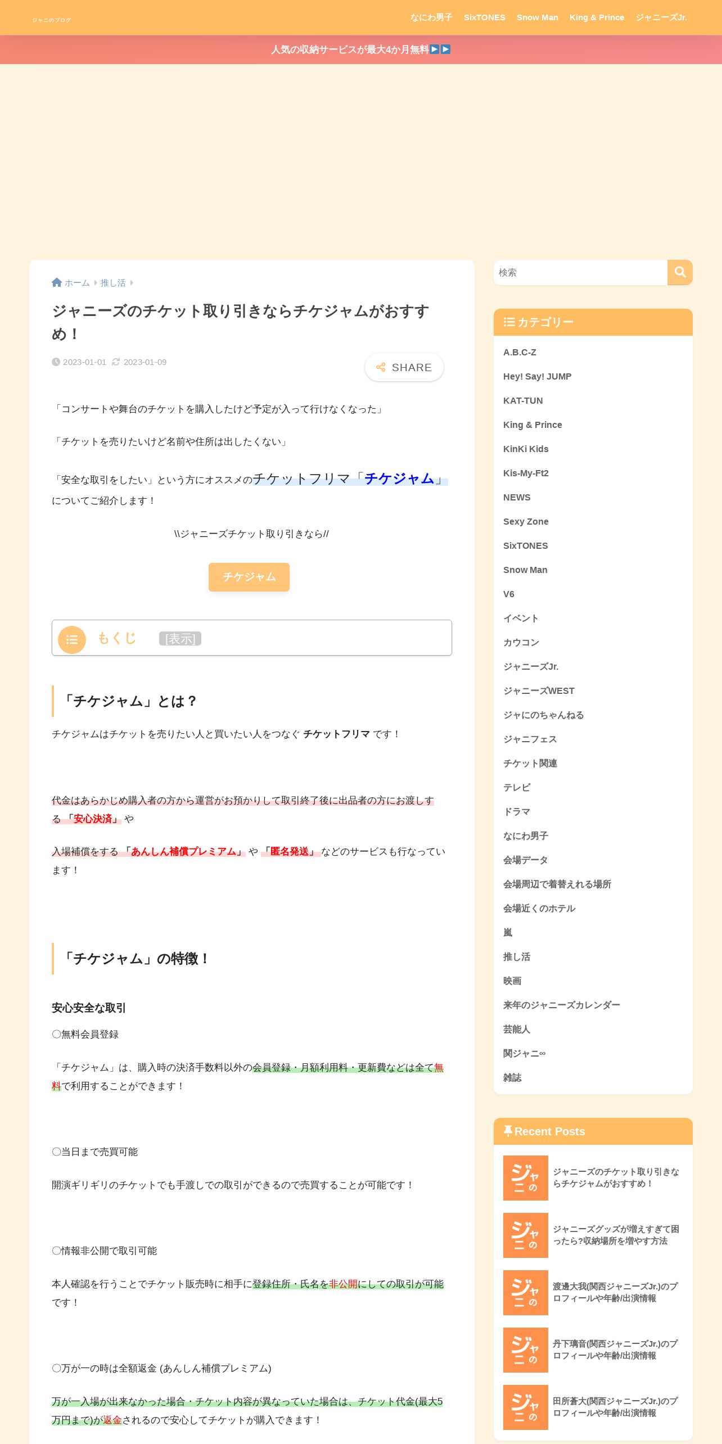The height and width of the screenshot is (1444, 722).
Task: Click the search magnifier button
Action: click(680, 272)
